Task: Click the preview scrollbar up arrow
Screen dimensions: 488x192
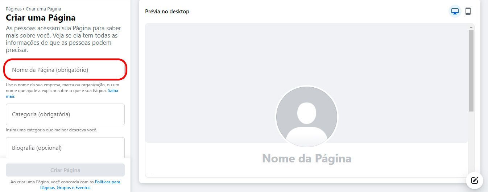Action: [471, 27]
